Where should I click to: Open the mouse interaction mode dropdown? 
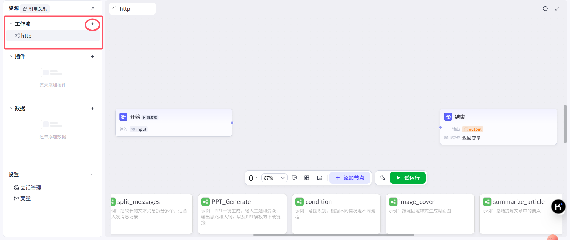[253, 178]
